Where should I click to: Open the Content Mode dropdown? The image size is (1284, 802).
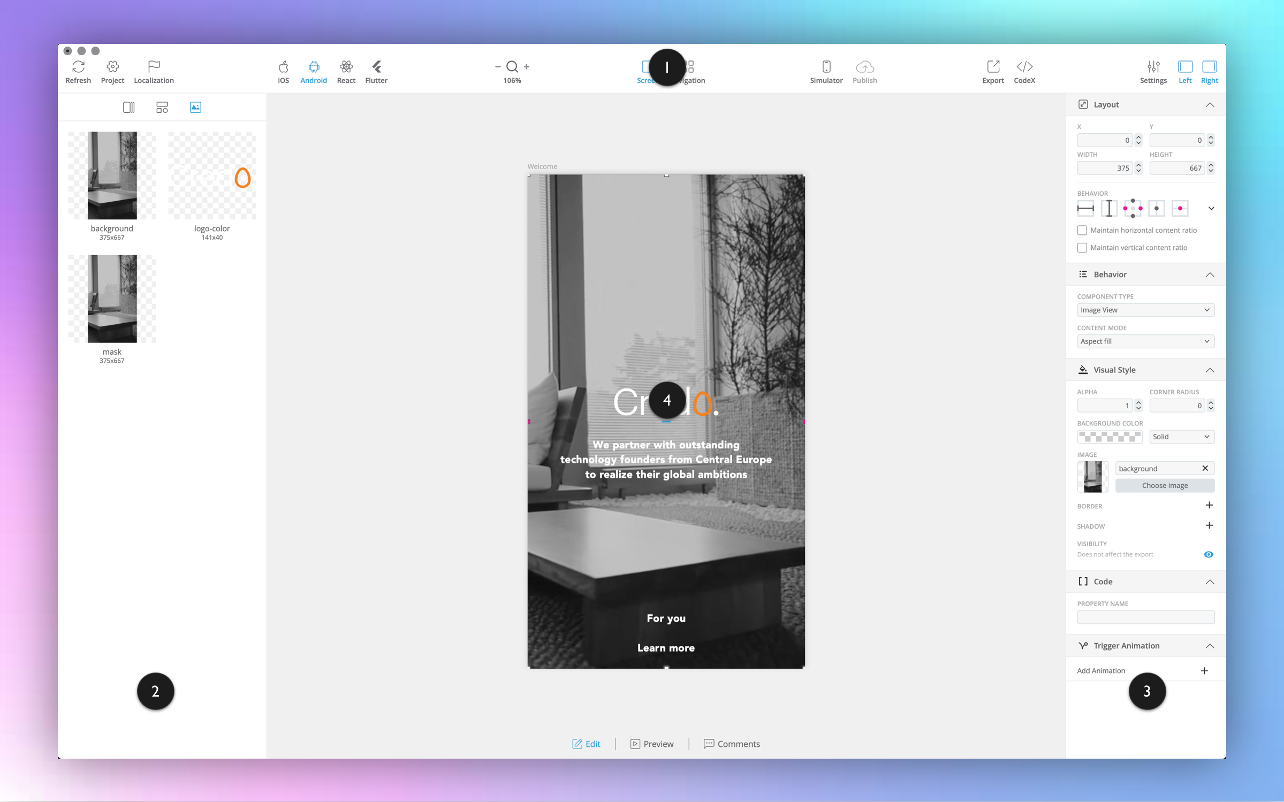[1145, 341]
